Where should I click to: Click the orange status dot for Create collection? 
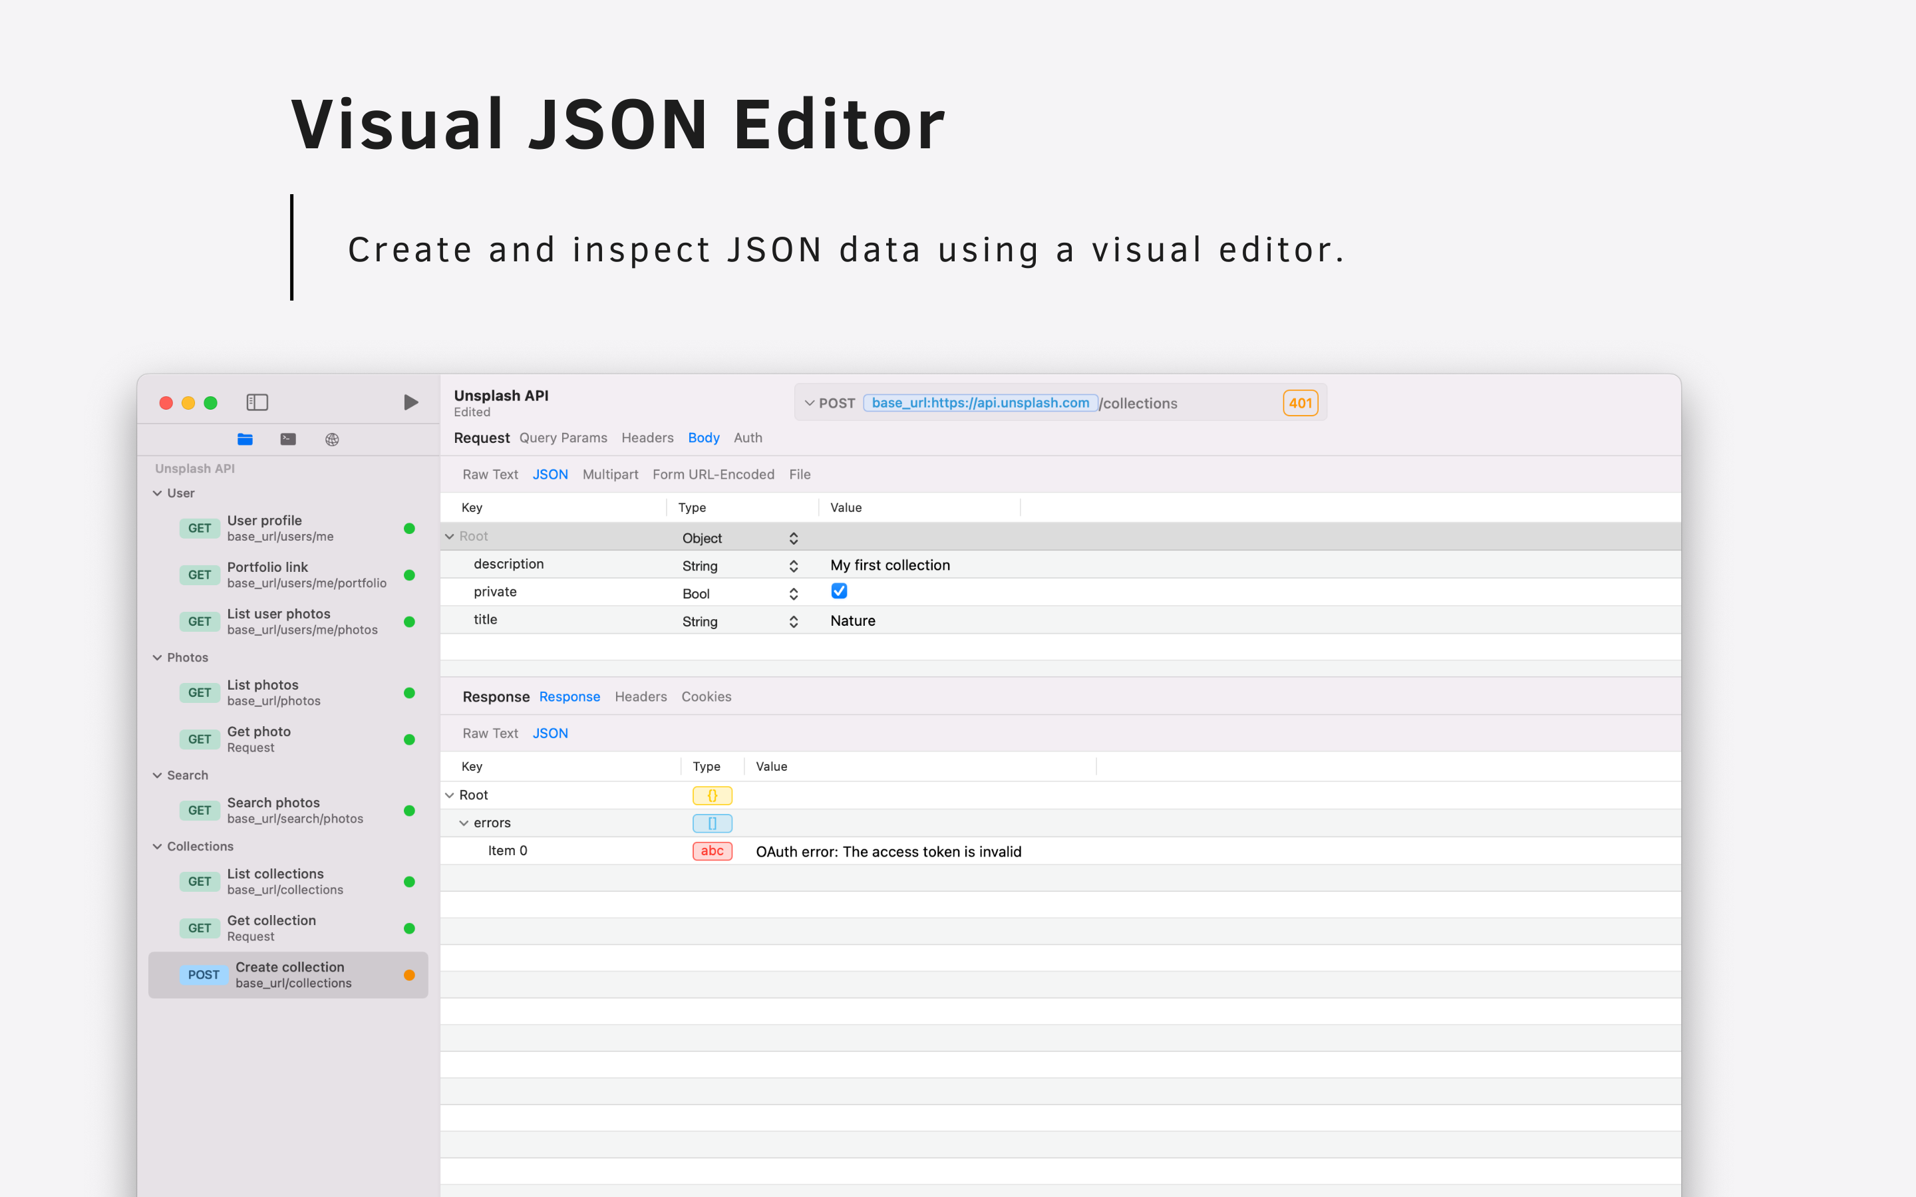409,974
